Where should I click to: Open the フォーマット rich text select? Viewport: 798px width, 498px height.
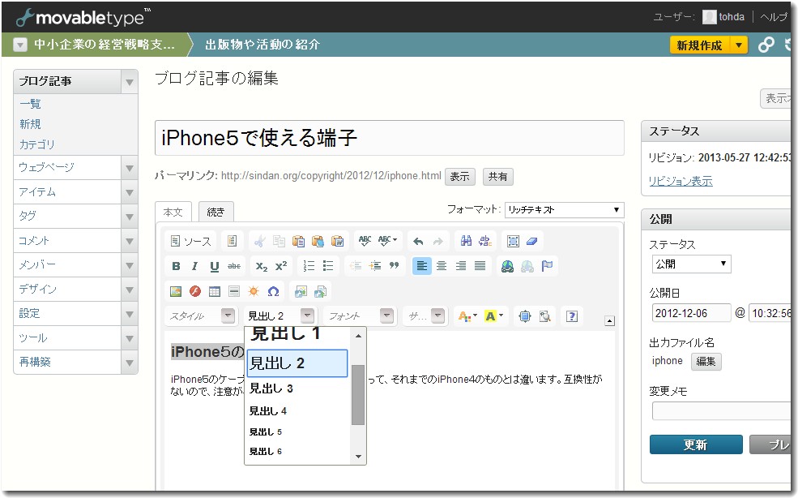tap(564, 209)
